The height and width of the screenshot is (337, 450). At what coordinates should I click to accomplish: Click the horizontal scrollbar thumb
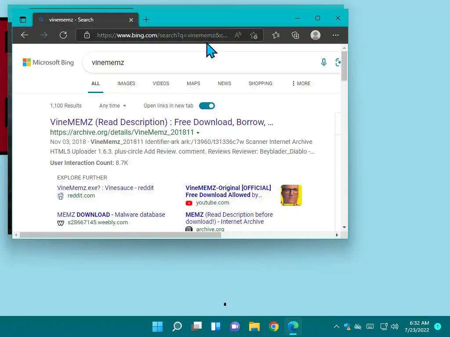tap(120, 235)
